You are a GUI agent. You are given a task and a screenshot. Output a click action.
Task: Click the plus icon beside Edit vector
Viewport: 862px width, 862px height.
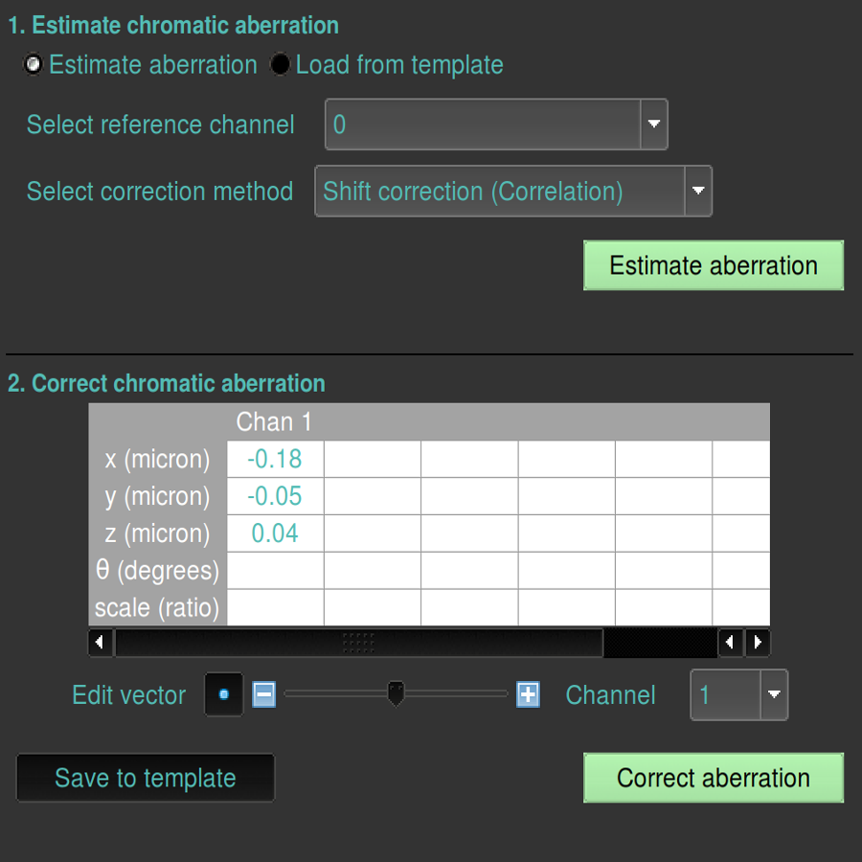[528, 694]
